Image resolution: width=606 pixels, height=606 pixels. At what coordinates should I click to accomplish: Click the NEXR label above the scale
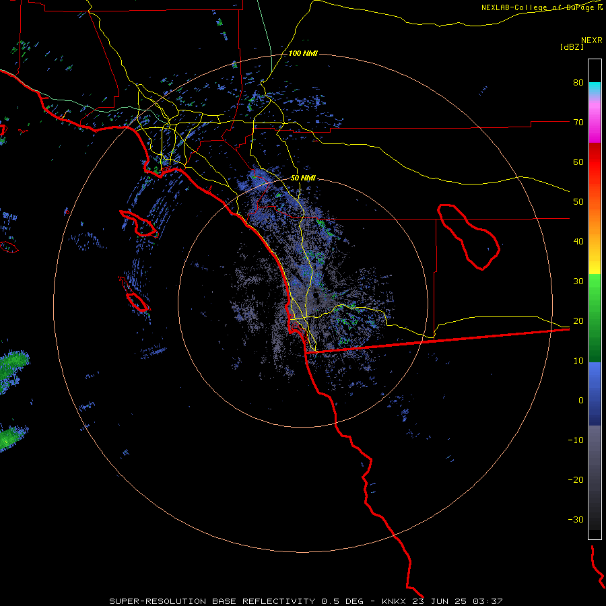[592, 40]
